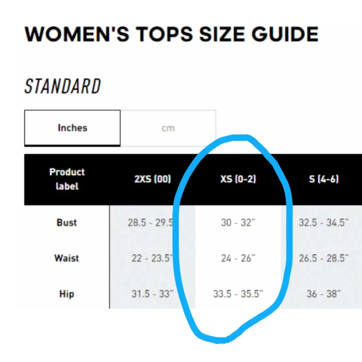Click the S hip value 36 - 38"
Image resolution: width=362 pixels, height=362 pixels.
(324, 294)
